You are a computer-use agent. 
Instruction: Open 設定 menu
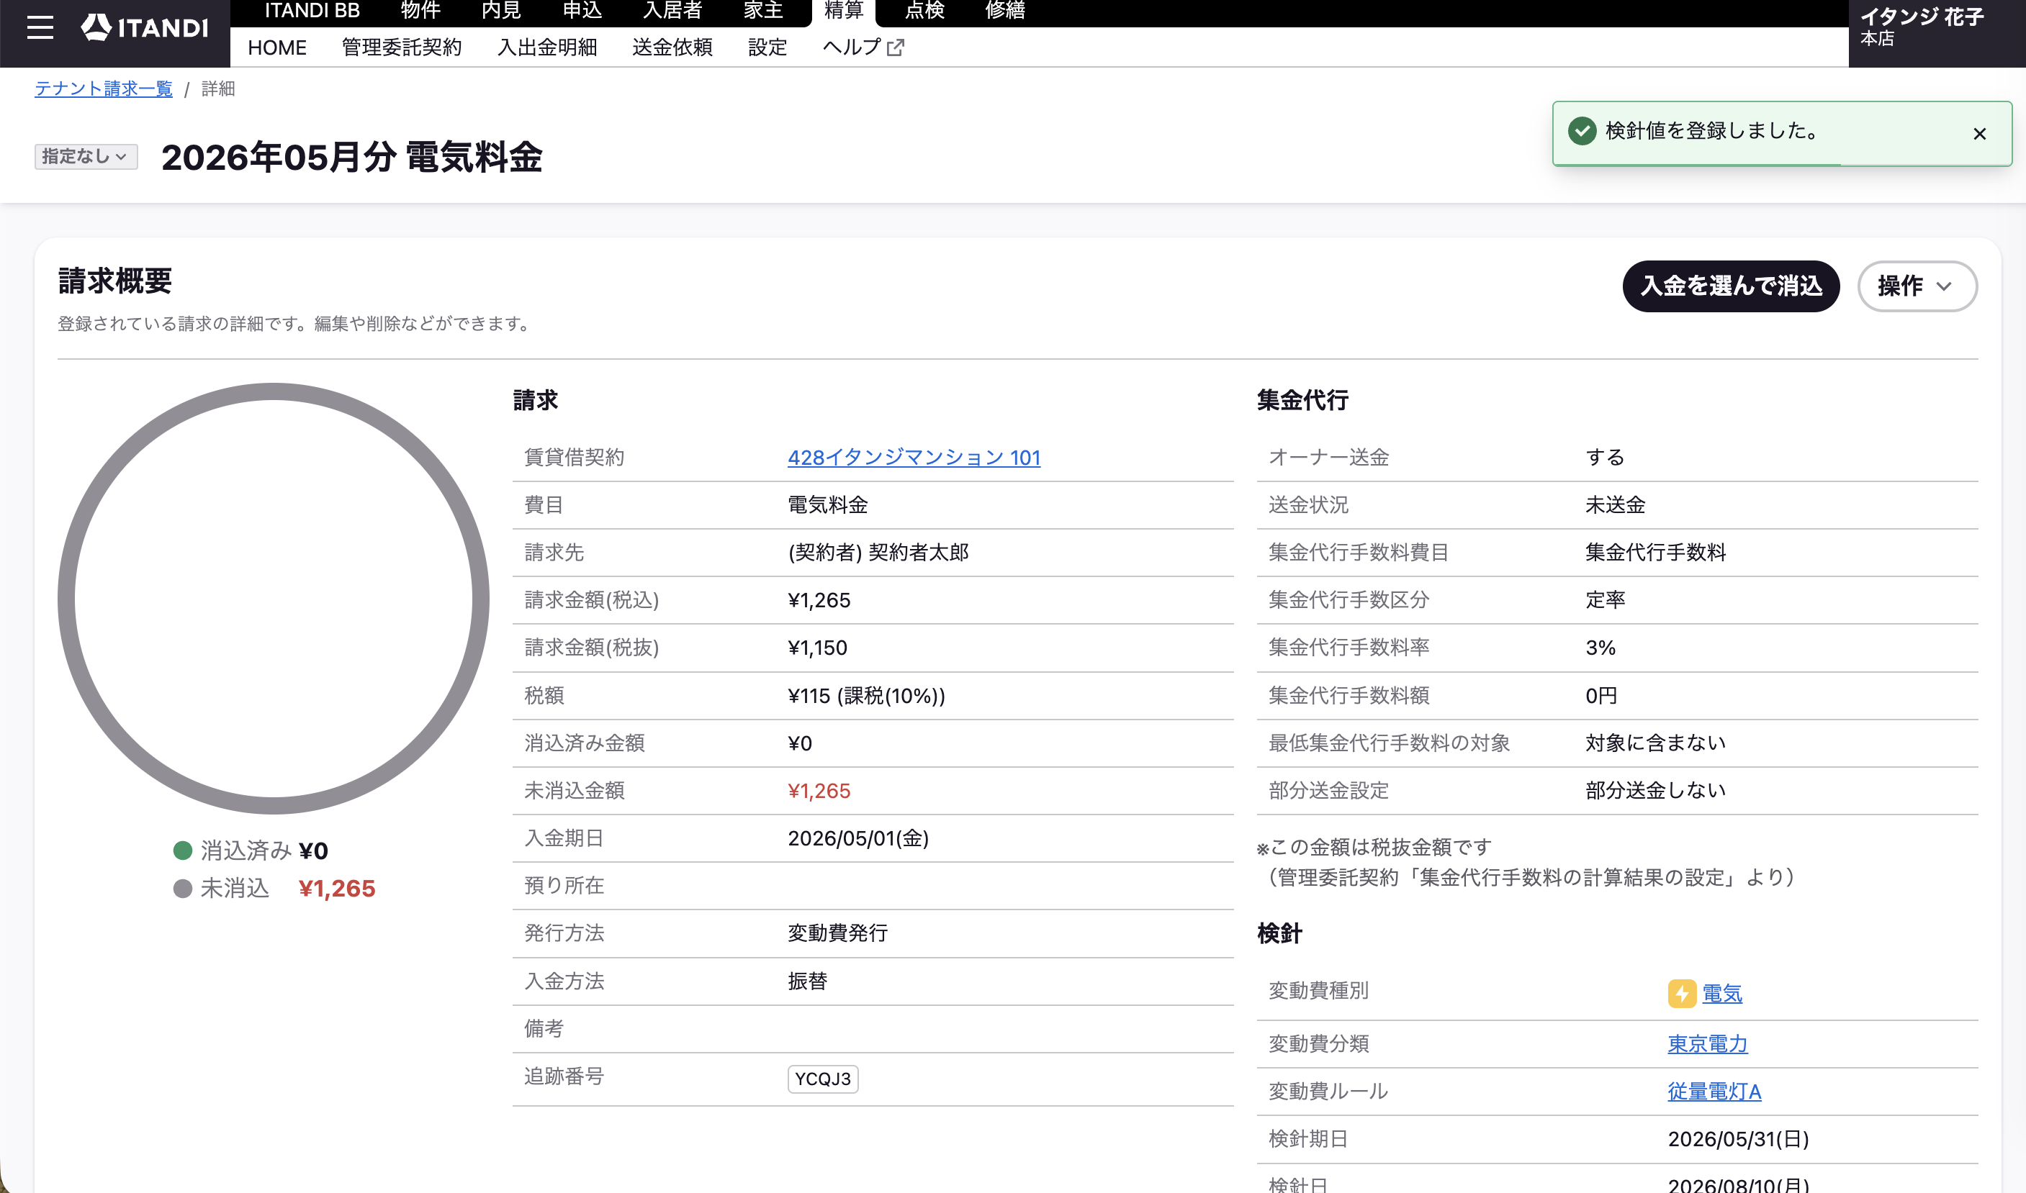point(767,47)
